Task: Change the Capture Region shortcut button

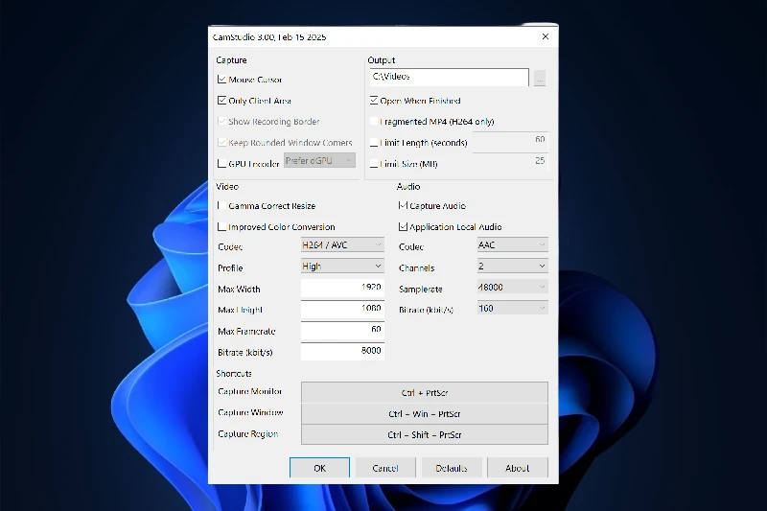Action: pos(425,434)
